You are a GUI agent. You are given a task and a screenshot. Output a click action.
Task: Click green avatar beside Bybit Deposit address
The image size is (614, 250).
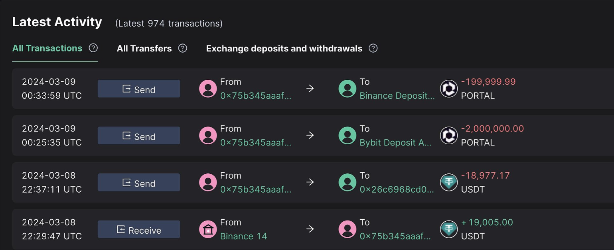(347, 136)
